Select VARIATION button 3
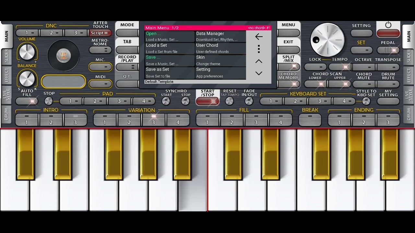415x233 pixels. click(x=153, y=120)
